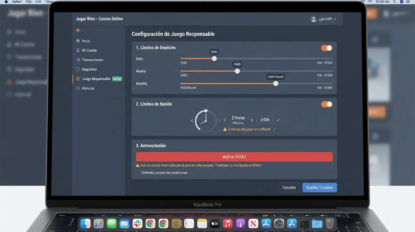Image resolution: width=415 pixels, height=232 pixels.
Task: Click the gray checkmark next to 2:00h field
Action: coord(278,120)
